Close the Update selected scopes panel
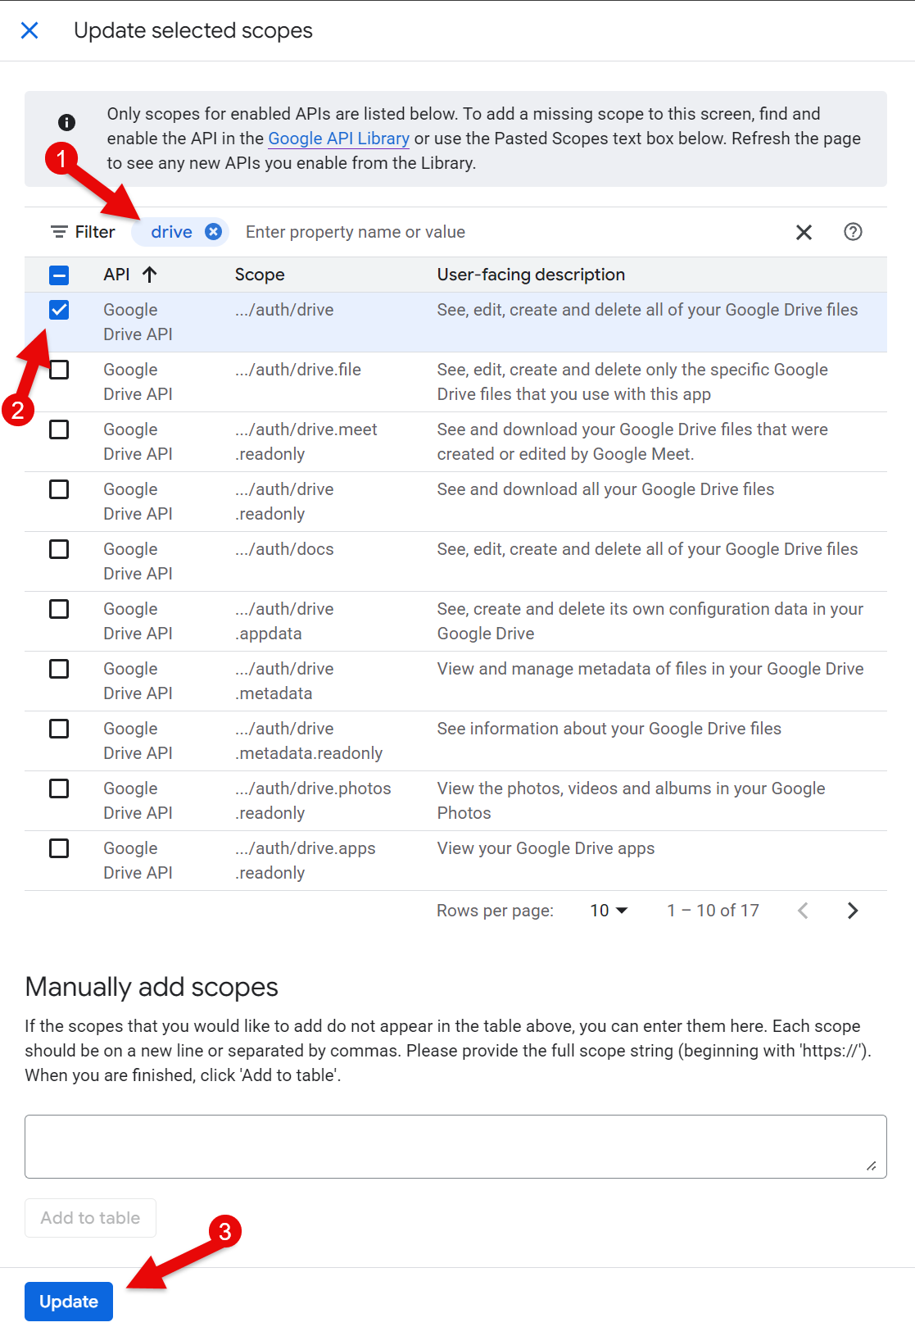Viewport: 915px width, 1336px height. 29,30
